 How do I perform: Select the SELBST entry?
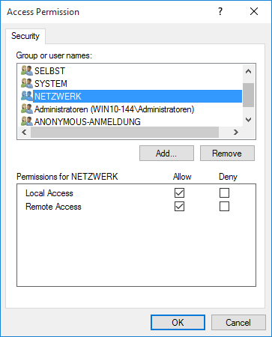click(x=49, y=71)
